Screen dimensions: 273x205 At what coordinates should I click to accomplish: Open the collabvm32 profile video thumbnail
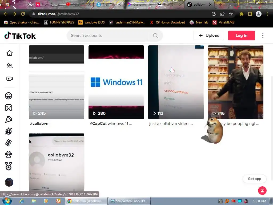(x=57, y=163)
